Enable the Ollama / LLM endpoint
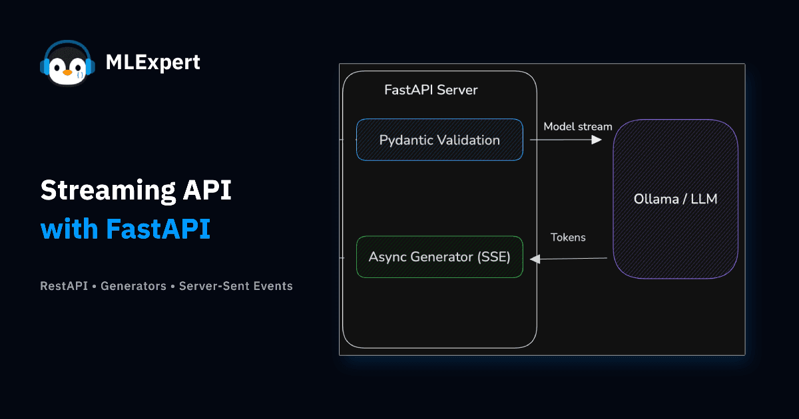 click(675, 199)
